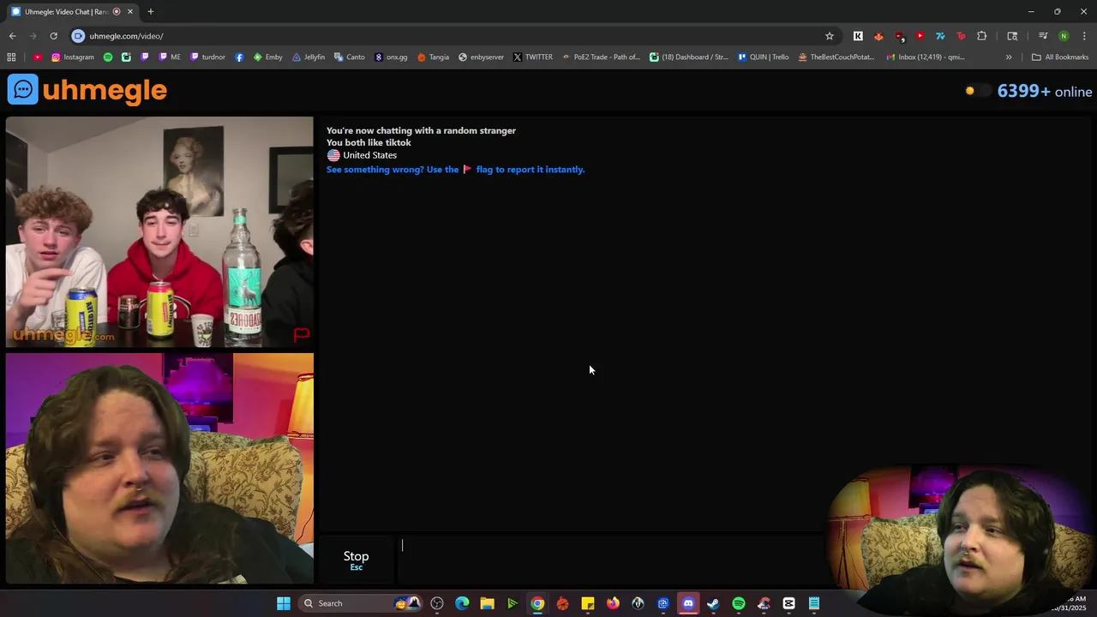
Task: Open the Instagram bookmark
Action: (73, 57)
